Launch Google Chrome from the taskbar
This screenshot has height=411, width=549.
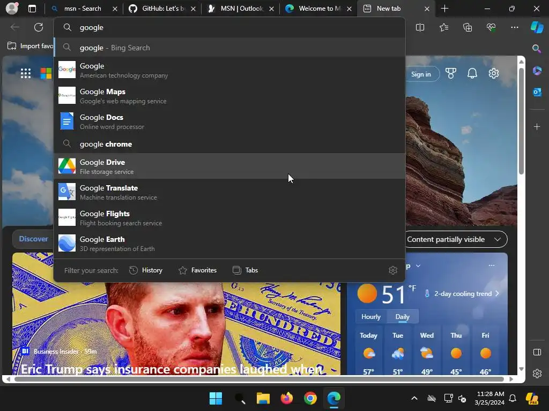310,398
